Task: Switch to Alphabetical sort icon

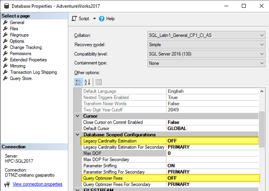Action: [88, 82]
